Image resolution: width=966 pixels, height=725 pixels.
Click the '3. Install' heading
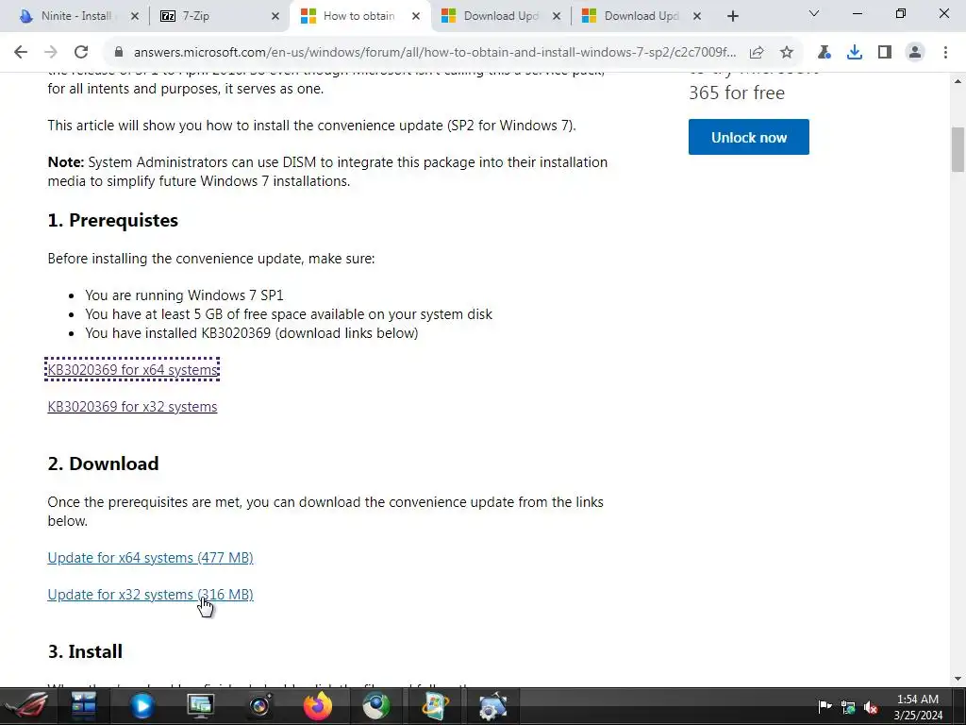pos(85,651)
